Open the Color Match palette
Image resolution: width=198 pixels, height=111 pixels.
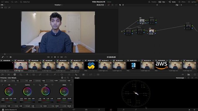tap(9, 75)
